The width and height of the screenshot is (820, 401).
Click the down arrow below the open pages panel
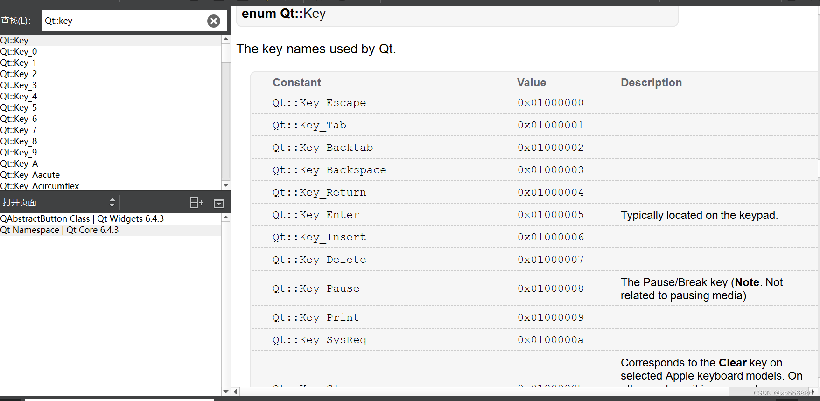click(x=226, y=392)
